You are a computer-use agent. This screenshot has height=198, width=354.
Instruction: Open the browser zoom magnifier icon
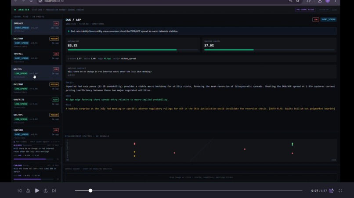[x=291, y=1]
